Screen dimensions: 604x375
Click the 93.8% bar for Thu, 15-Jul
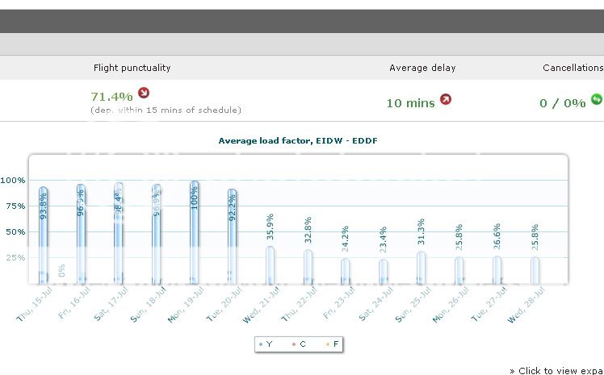pos(44,235)
